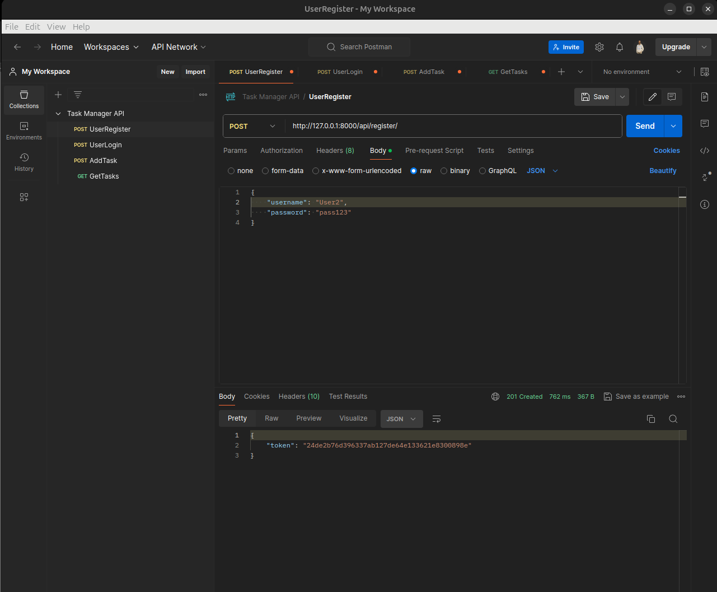Open the API Network dropdown
Viewport: 717px width, 592px height.
[x=179, y=47]
